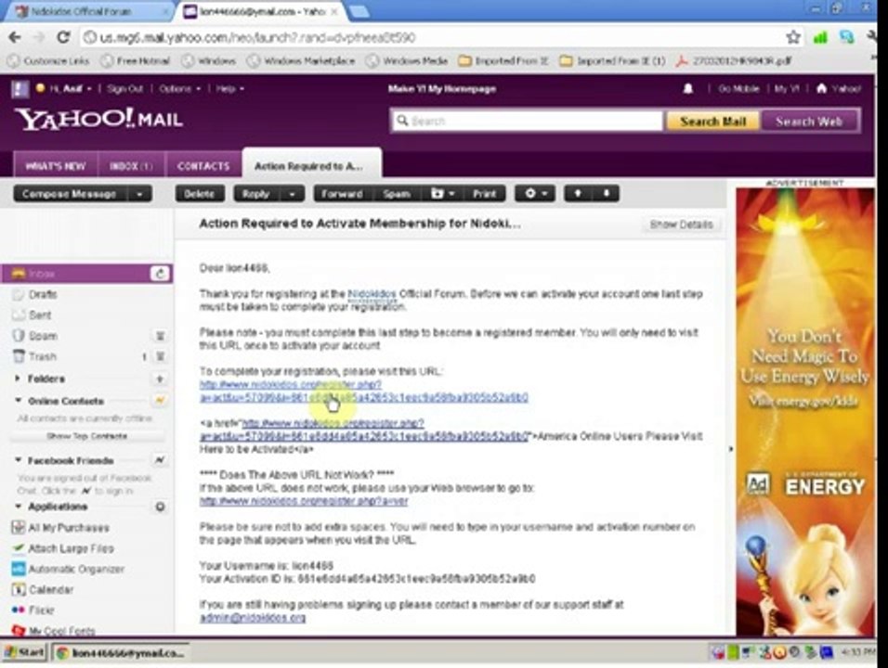Image resolution: width=888 pixels, height=668 pixels.
Task: Empty the Trash folder icon
Action: click(161, 357)
